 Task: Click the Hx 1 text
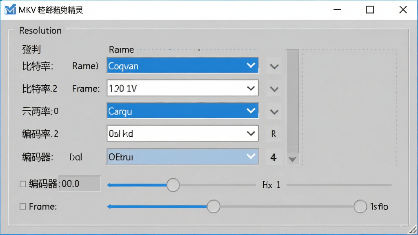[x=271, y=185]
